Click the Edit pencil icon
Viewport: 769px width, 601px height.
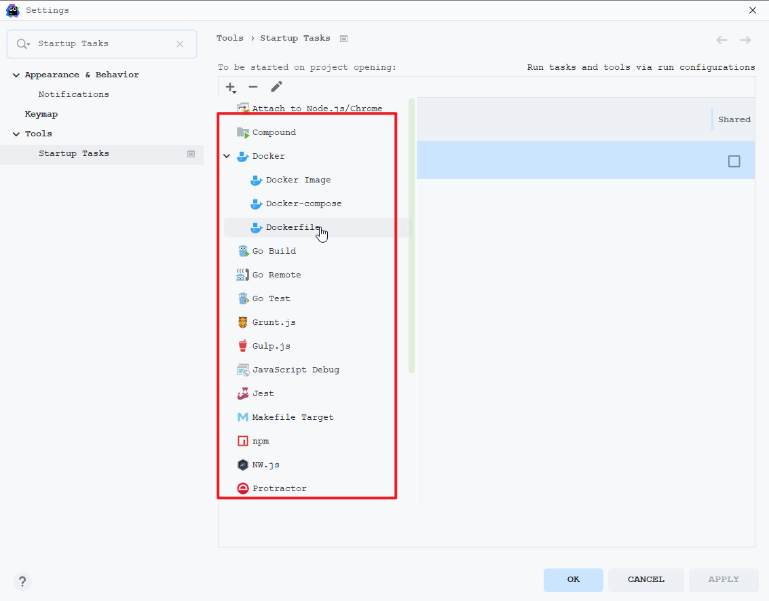click(x=277, y=87)
